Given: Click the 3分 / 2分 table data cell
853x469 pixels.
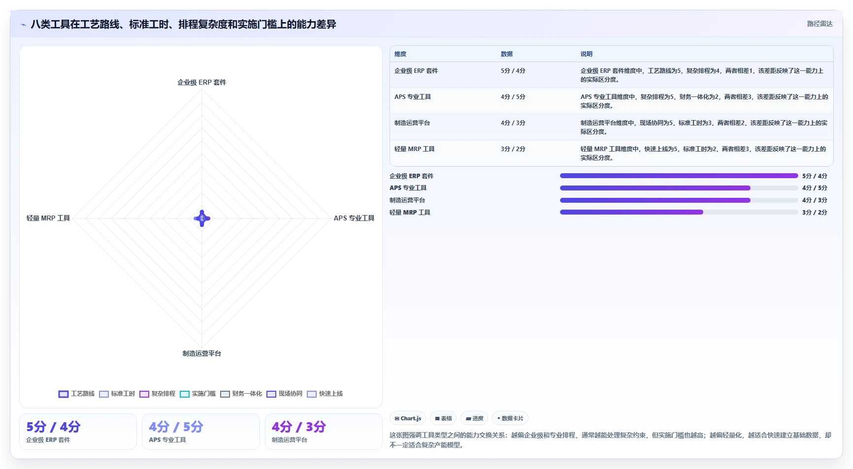Looking at the screenshot, I should (x=513, y=149).
